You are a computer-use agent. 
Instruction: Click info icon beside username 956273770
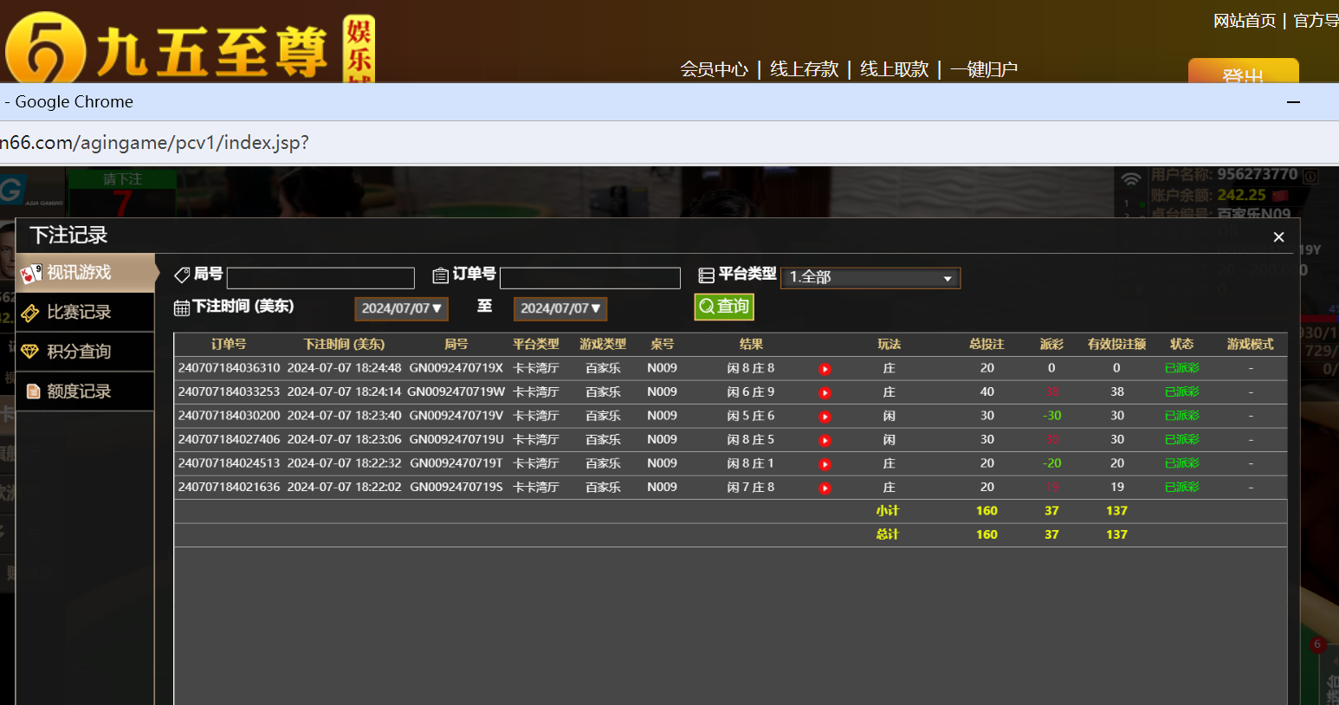coord(1310,176)
